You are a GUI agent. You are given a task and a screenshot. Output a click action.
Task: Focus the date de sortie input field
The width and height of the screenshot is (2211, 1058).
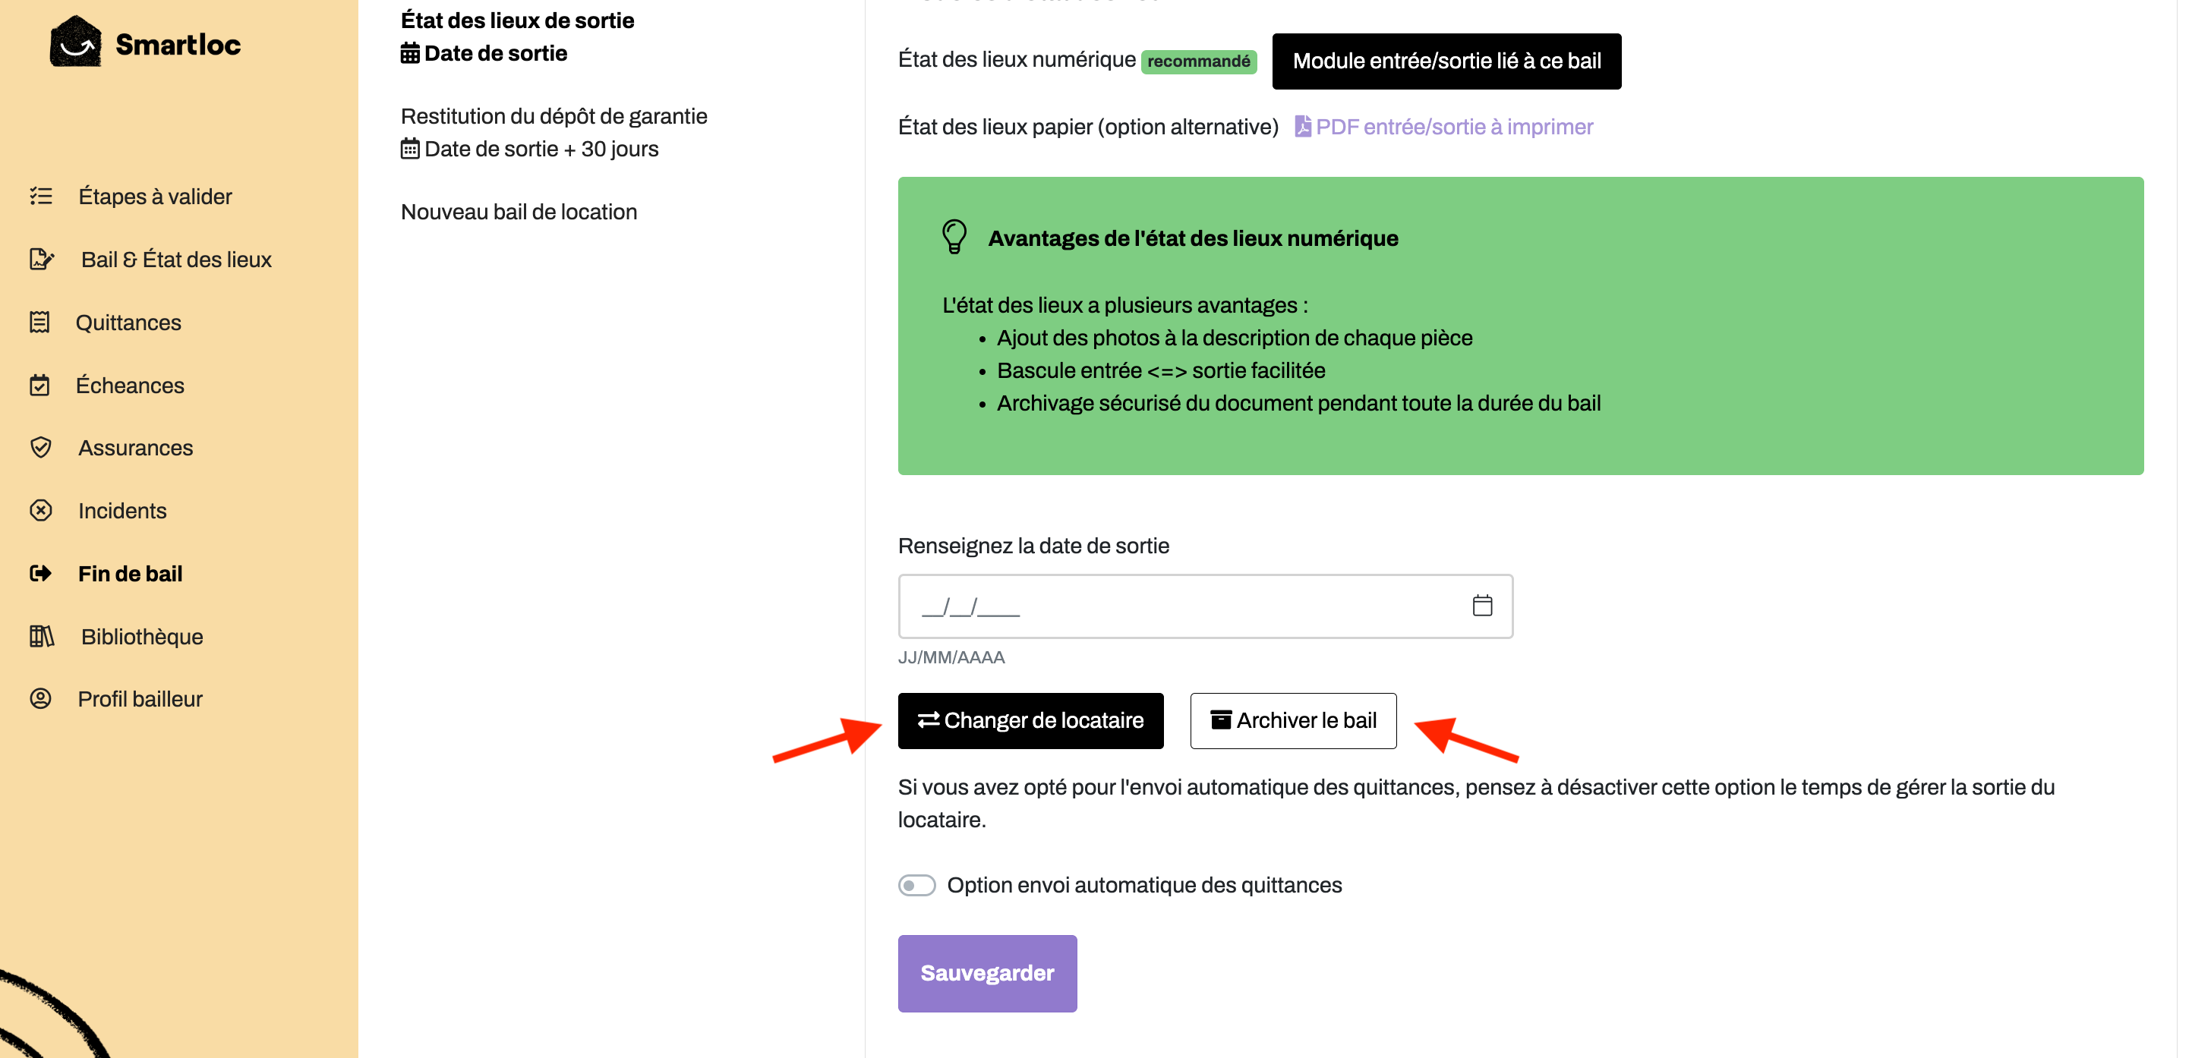(1205, 606)
